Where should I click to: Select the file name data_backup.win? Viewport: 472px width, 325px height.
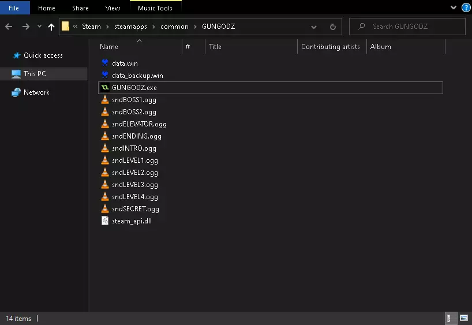[x=137, y=76]
